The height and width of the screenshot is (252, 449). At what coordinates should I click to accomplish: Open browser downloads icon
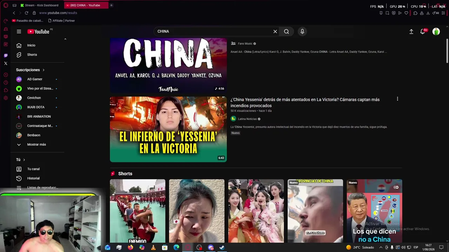click(x=428, y=13)
